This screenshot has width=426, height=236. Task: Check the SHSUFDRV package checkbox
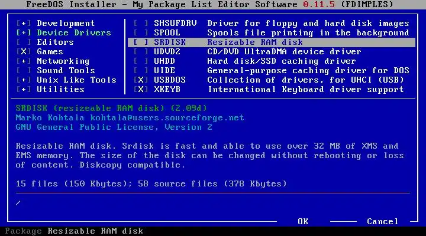pos(141,23)
